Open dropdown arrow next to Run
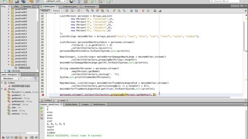The image size is (248, 139). (x=96, y=2)
